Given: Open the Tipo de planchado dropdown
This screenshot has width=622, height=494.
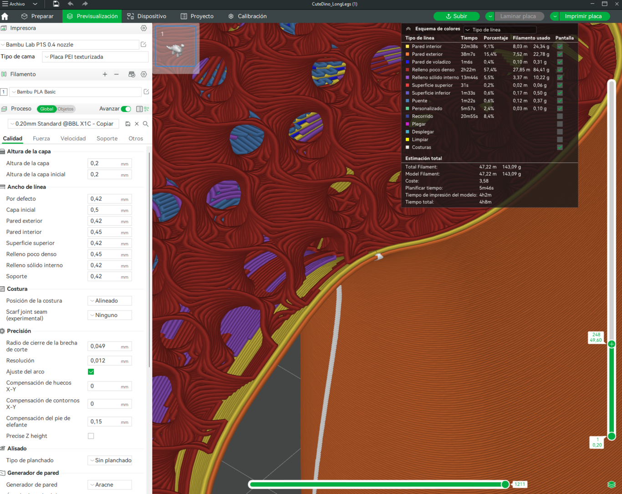Looking at the screenshot, I should tap(109, 460).
